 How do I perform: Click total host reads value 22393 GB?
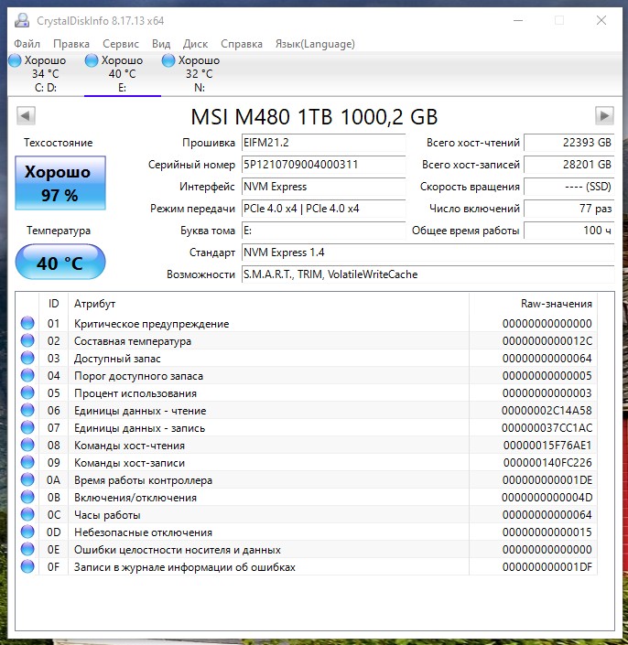(x=568, y=143)
